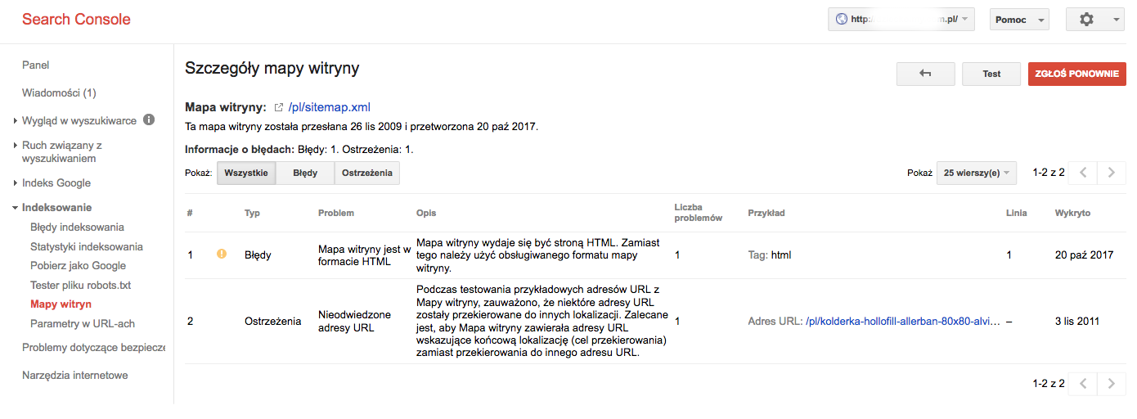
Task: Open Narzędzia internetowe in sidebar
Action: pyautogui.click(x=75, y=375)
